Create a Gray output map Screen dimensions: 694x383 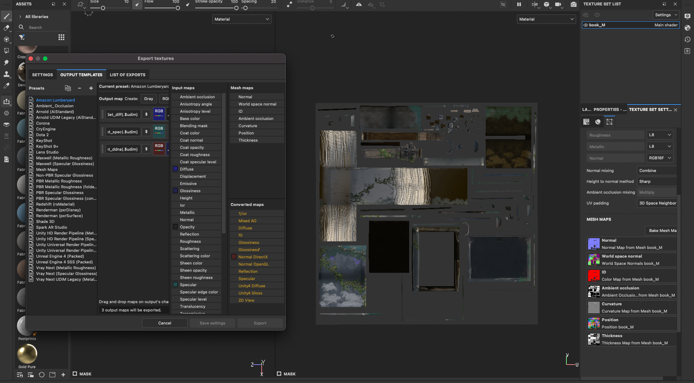pos(148,99)
